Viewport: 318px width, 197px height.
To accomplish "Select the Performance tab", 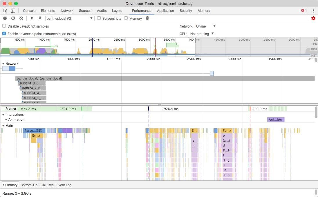I will (142, 10).
